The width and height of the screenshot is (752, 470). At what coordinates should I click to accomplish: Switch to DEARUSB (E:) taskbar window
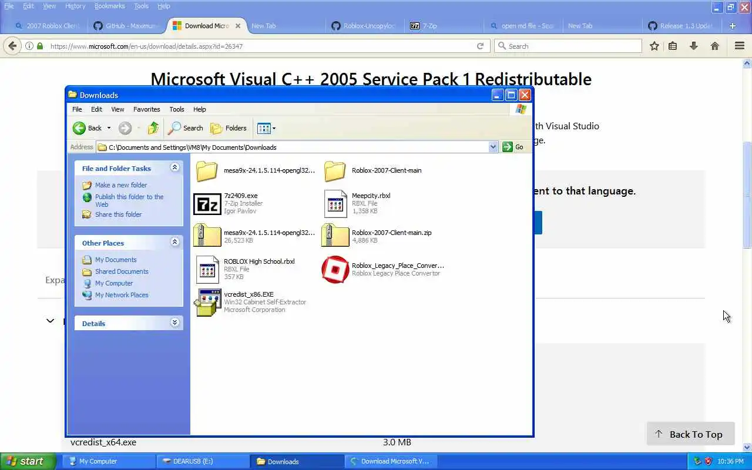point(203,461)
